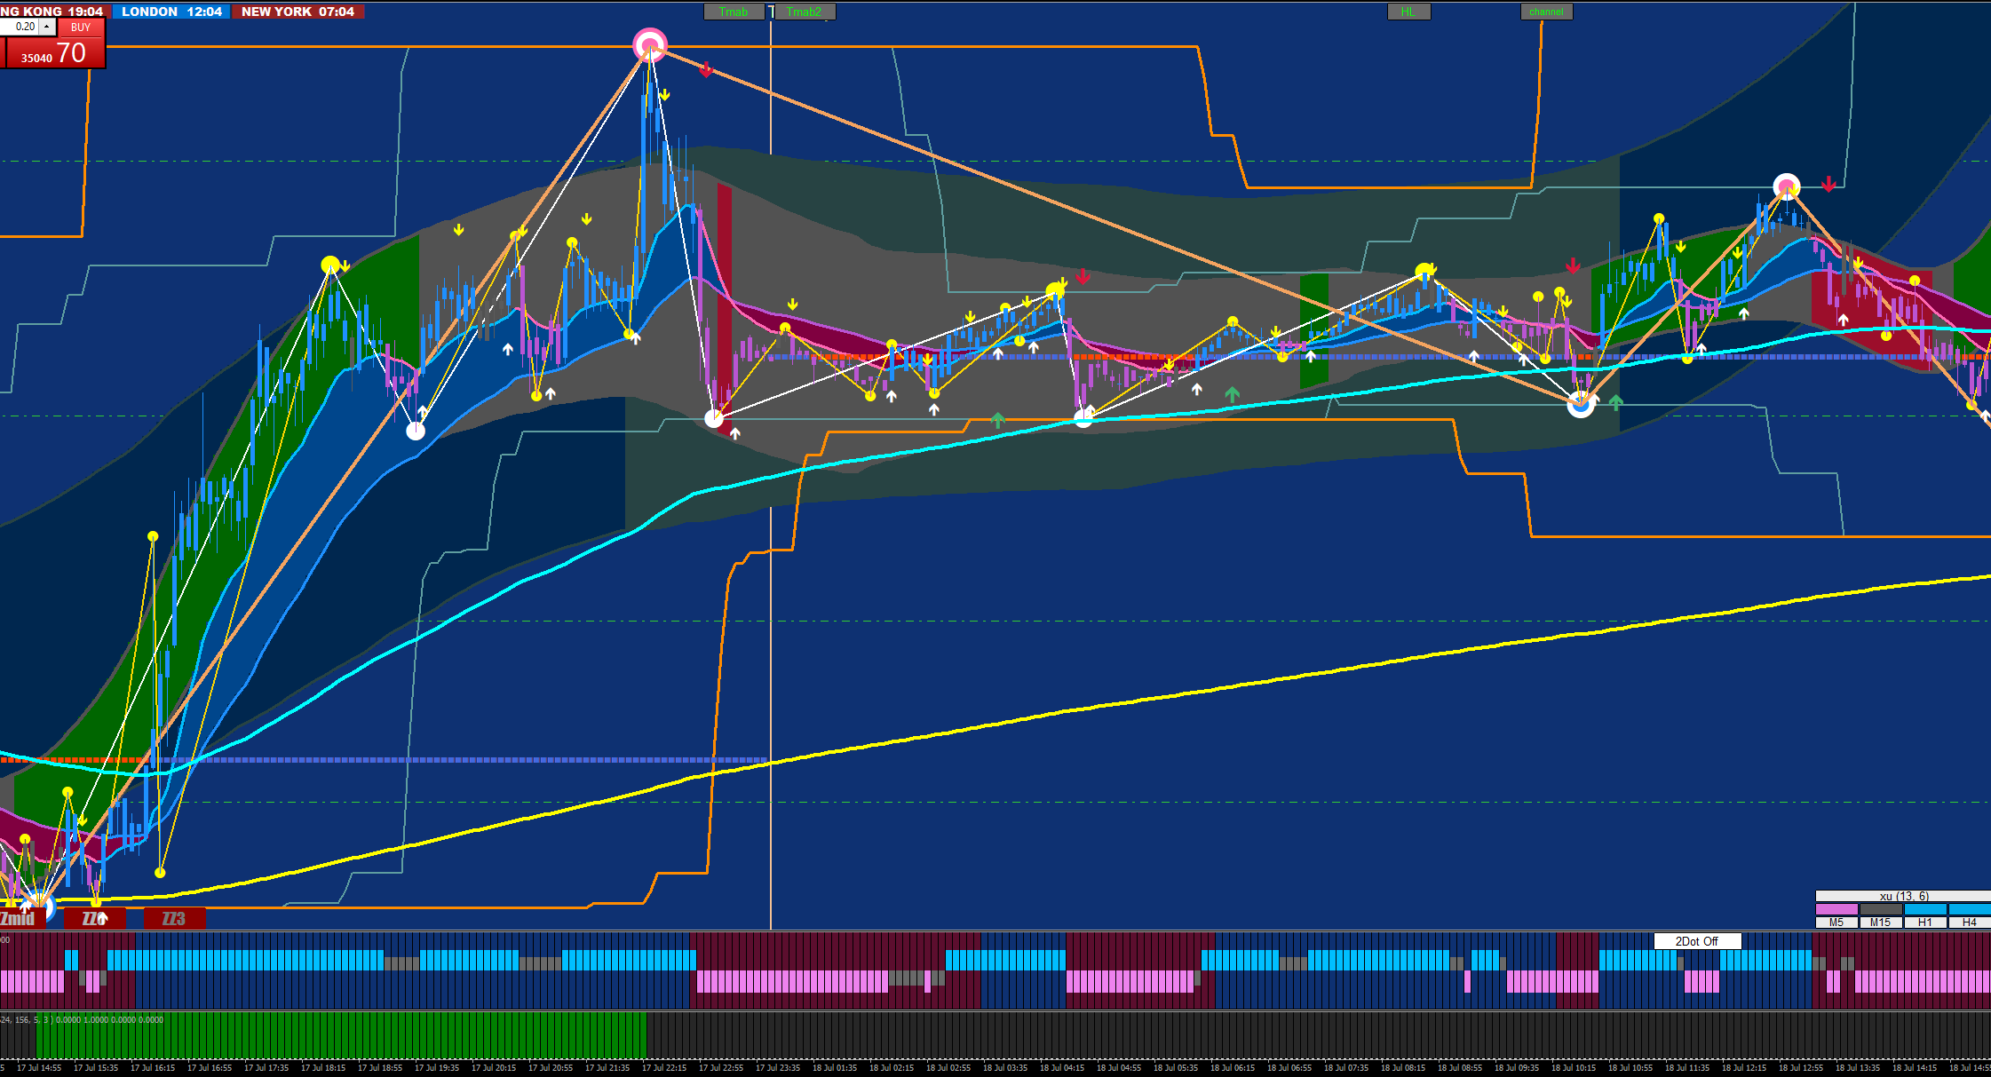Select the M15 timeframe label
Viewport: 1991px width, 1077px height.
point(1881,923)
